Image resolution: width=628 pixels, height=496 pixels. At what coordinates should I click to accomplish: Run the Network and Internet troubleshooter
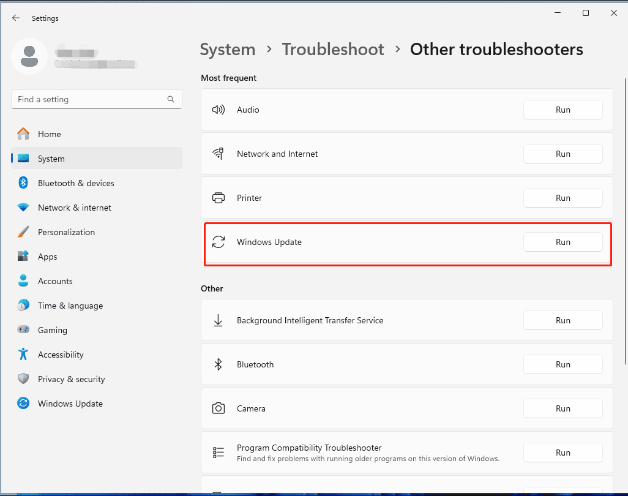(x=563, y=154)
